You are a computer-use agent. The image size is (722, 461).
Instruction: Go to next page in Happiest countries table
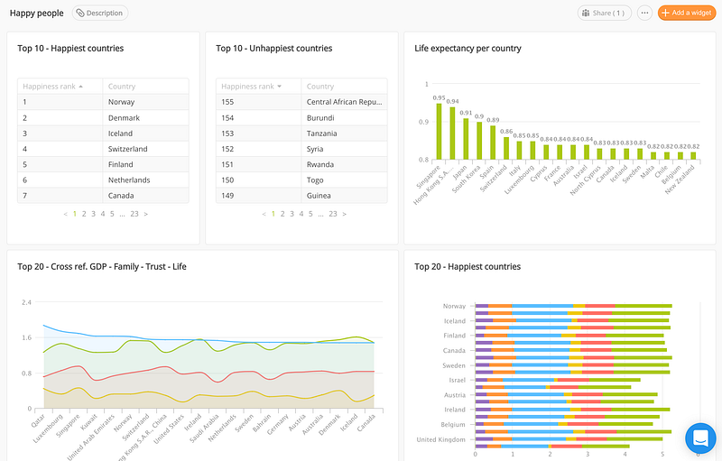pos(146,214)
